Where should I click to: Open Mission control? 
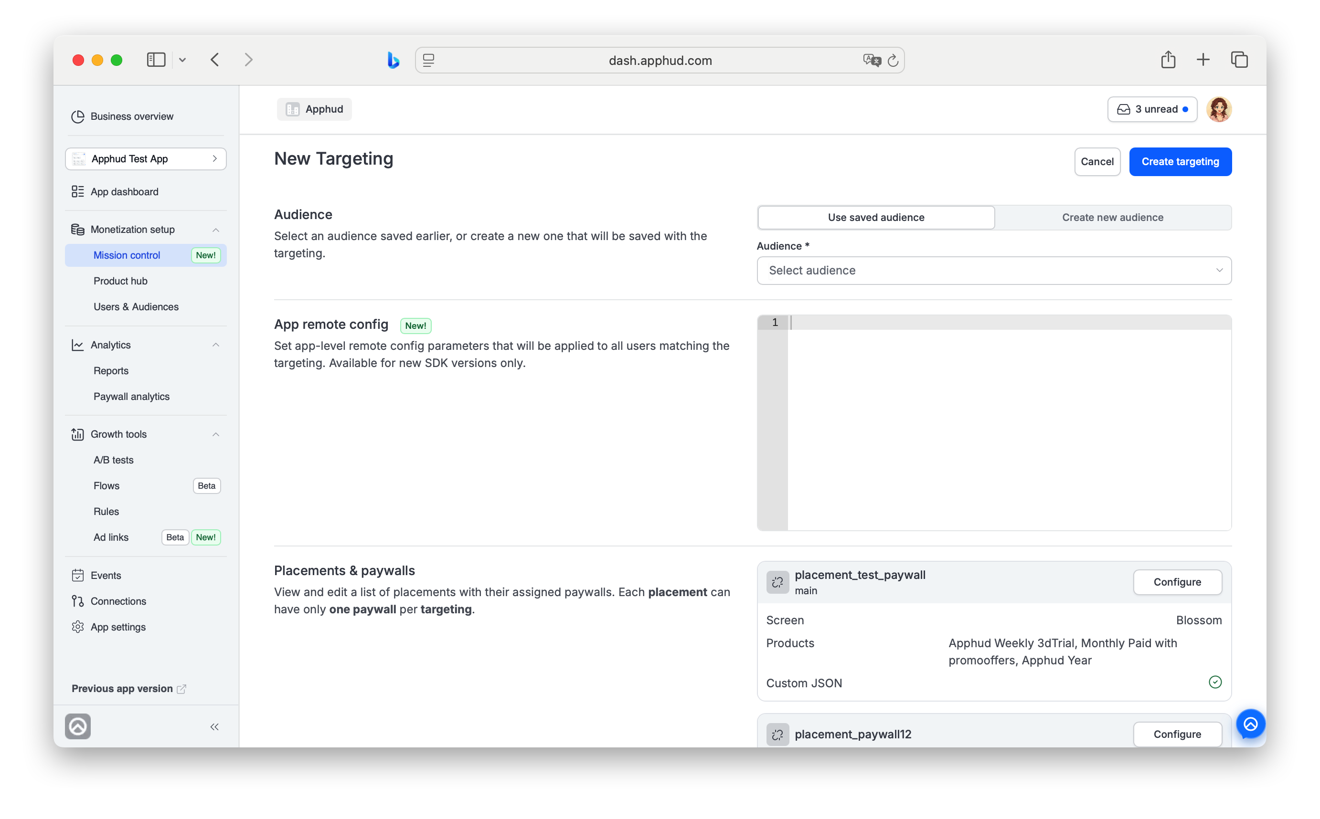click(146, 256)
